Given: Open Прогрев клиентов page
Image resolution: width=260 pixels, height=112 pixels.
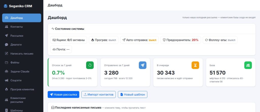Looking at the screenshot, I should (22, 89).
